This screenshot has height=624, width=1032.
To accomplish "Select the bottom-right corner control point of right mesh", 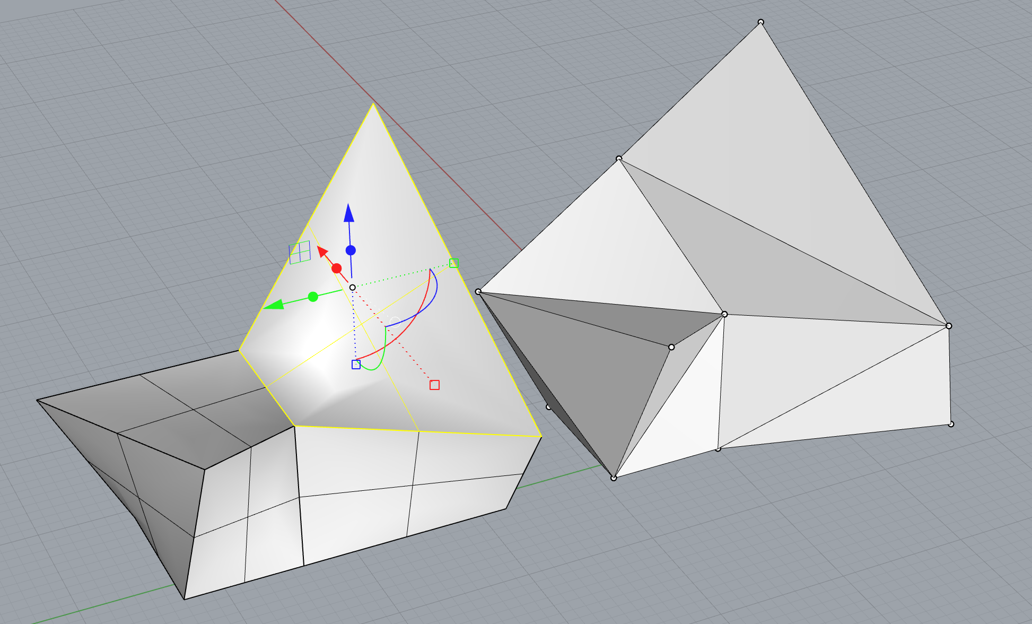I will 951,424.
